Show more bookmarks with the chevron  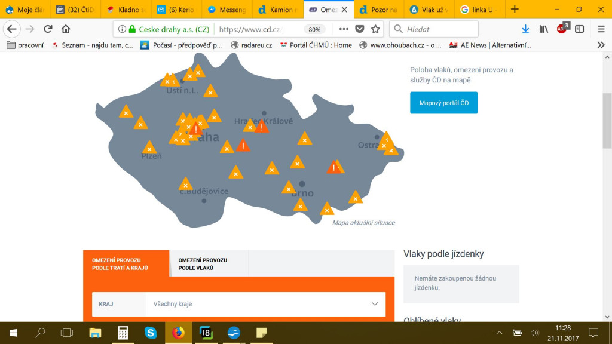click(x=601, y=45)
